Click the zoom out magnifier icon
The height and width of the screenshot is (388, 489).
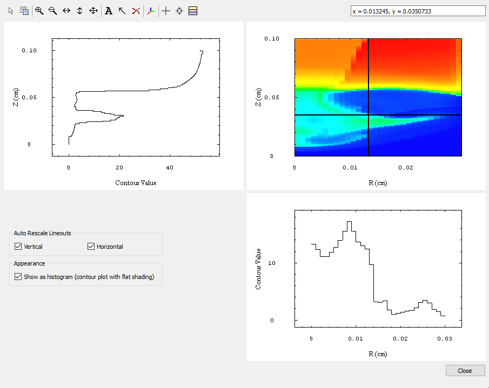tap(52, 11)
